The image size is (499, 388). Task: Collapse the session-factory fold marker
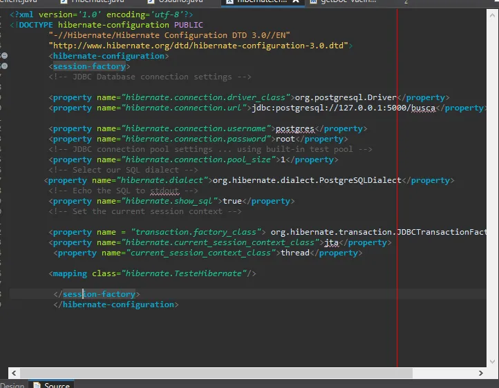click(x=4, y=66)
